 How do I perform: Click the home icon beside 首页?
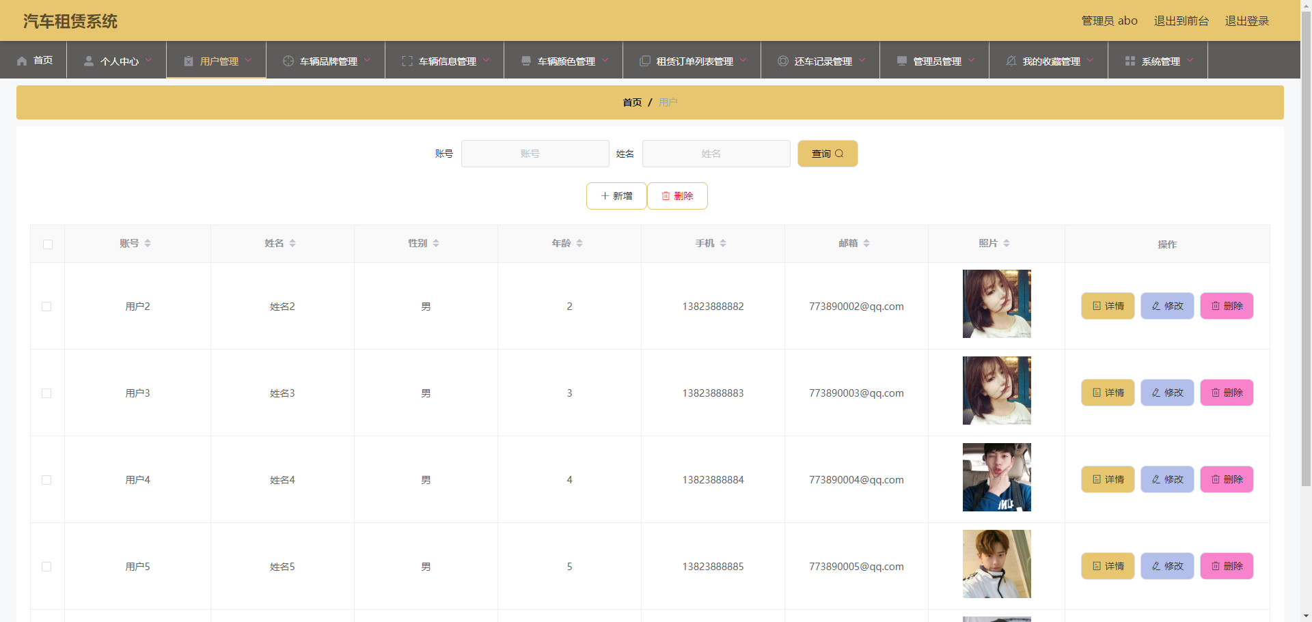click(x=22, y=61)
